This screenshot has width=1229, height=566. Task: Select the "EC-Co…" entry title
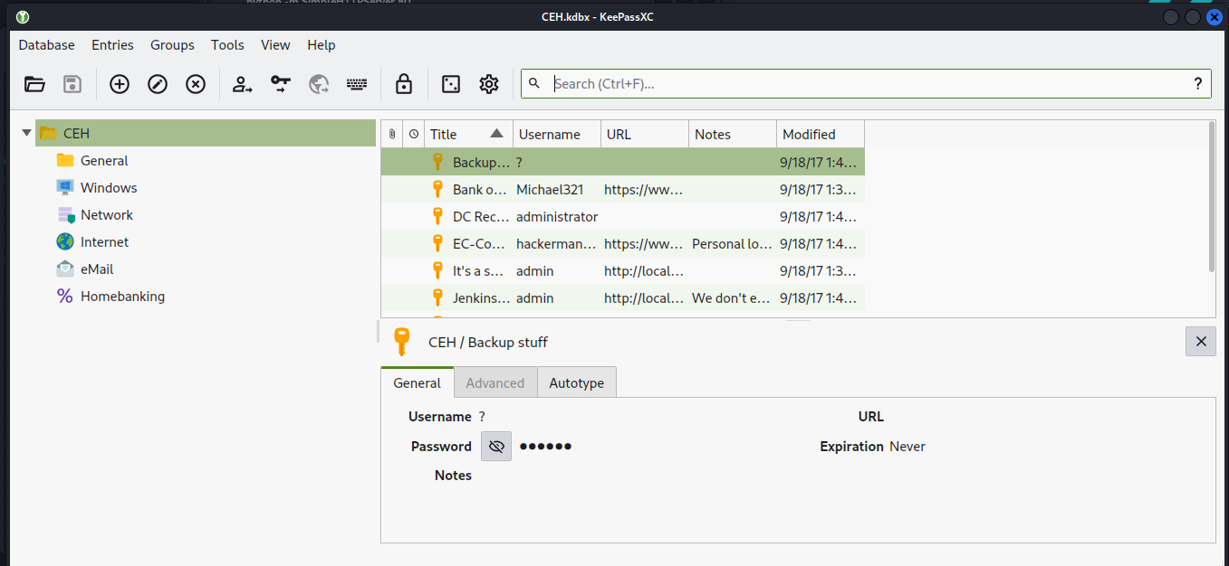[x=480, y=243]
